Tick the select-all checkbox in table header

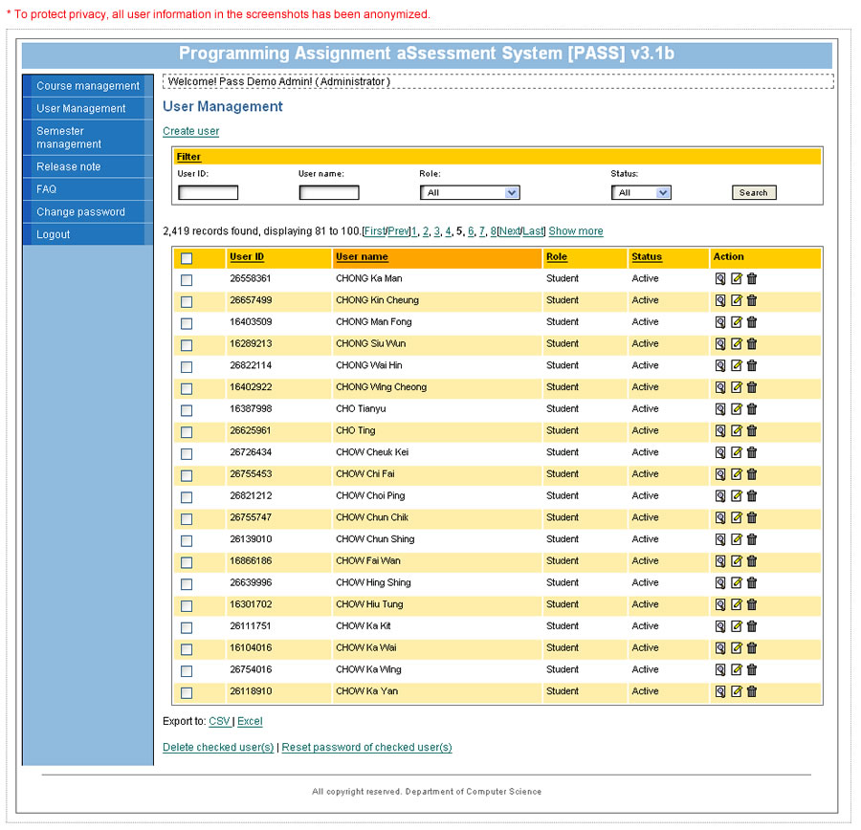(187, 258)
